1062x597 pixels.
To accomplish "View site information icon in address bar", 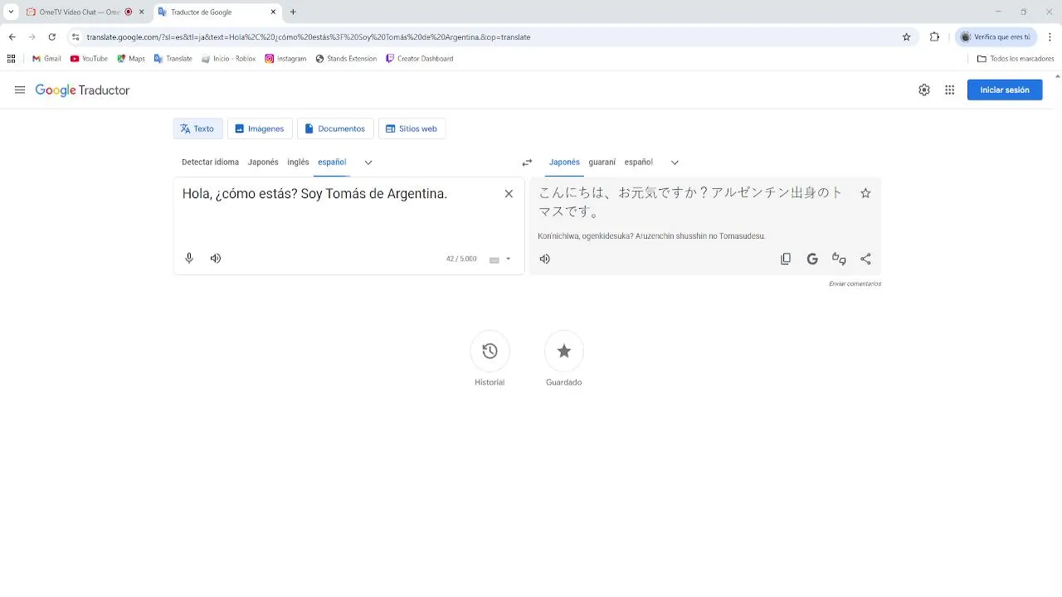I will coord(76,37).
